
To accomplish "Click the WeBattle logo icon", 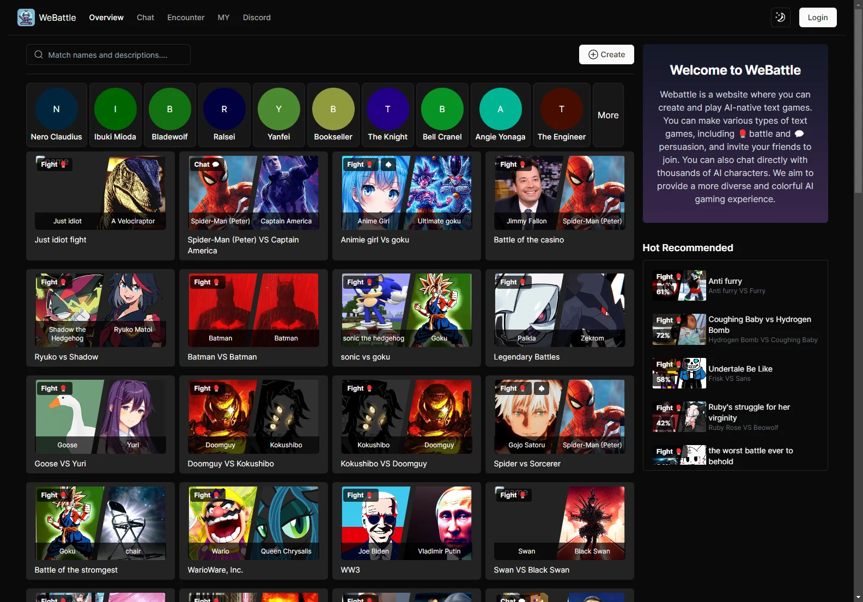I will coord(26,17).
